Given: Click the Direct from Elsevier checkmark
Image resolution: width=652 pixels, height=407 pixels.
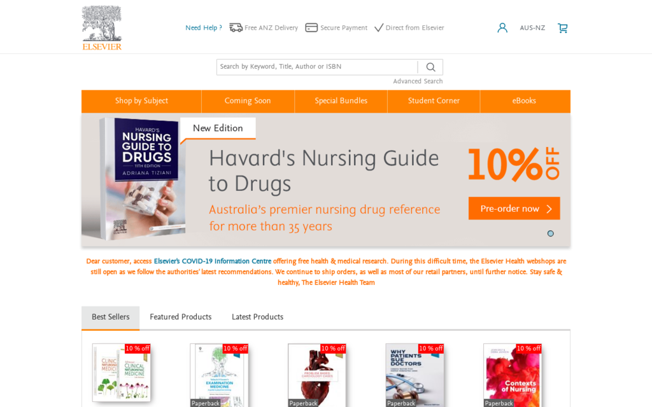Looking at the screenshot, I should click(379, 28).
